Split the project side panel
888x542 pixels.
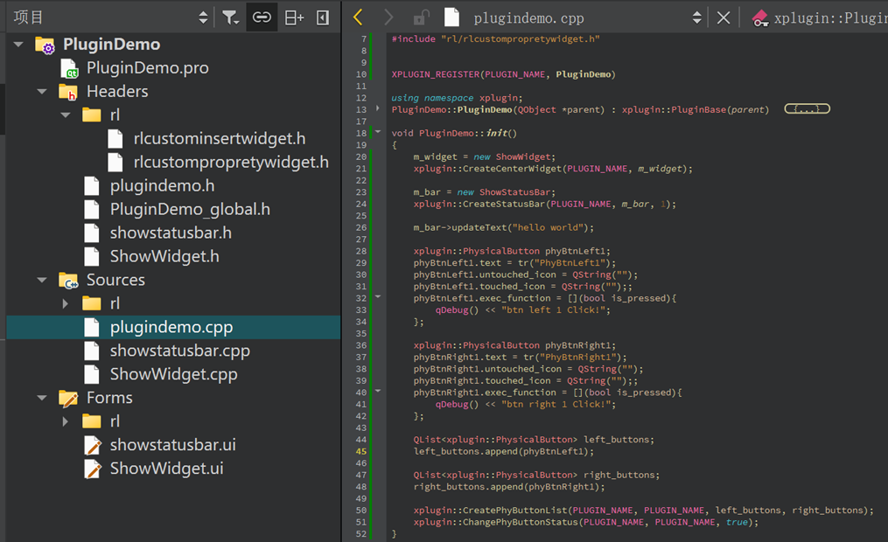pos(295,17)
